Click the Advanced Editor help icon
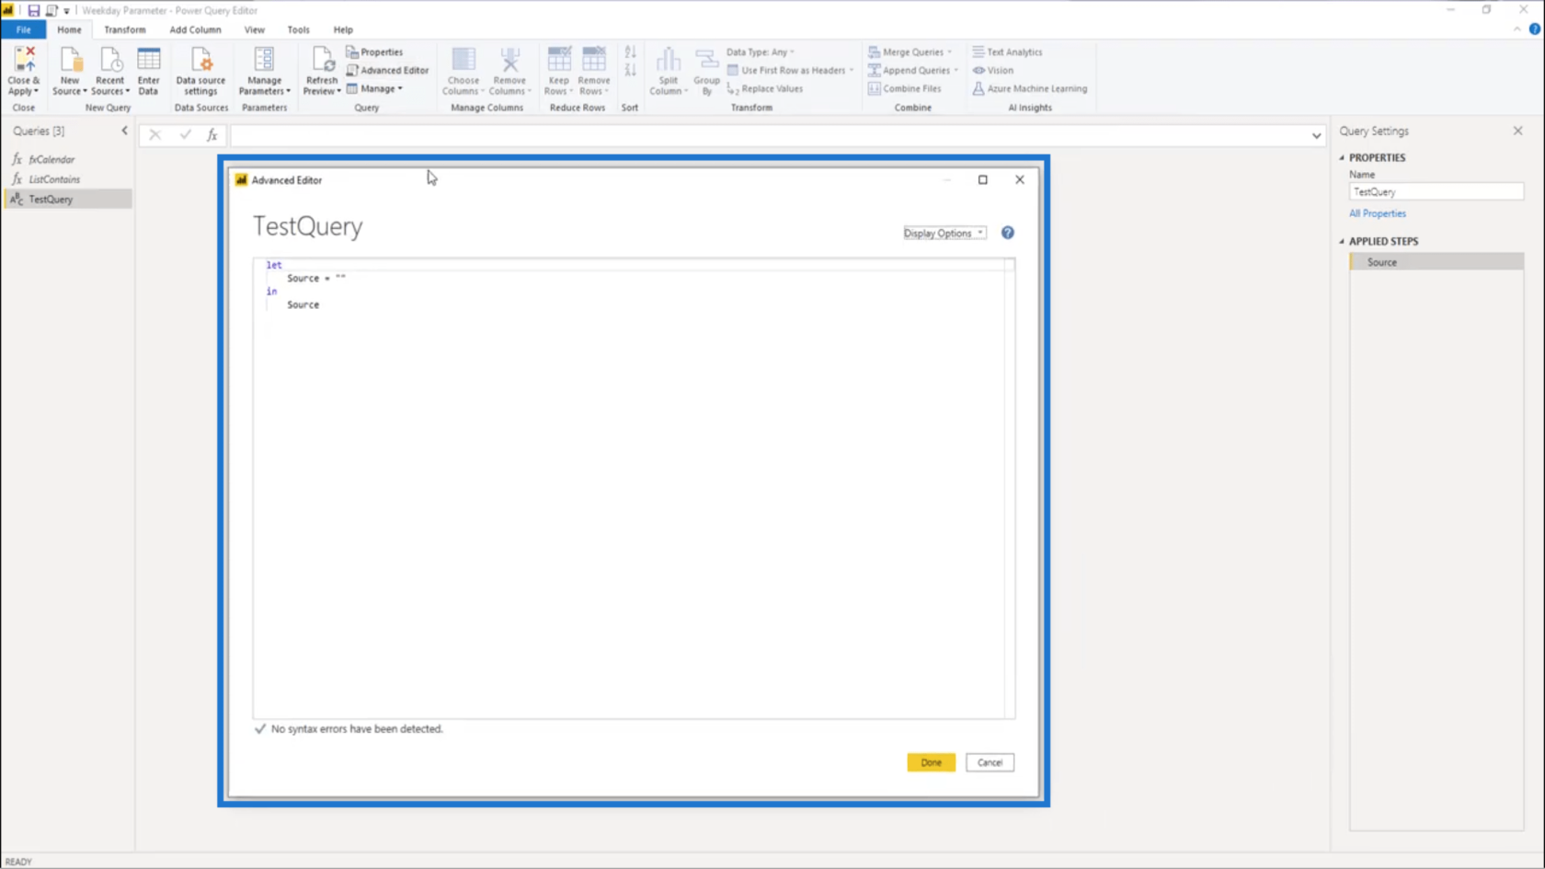The height and width of the screenshot is (869, 1545). pyautogui.click(x=1008, y=233)
